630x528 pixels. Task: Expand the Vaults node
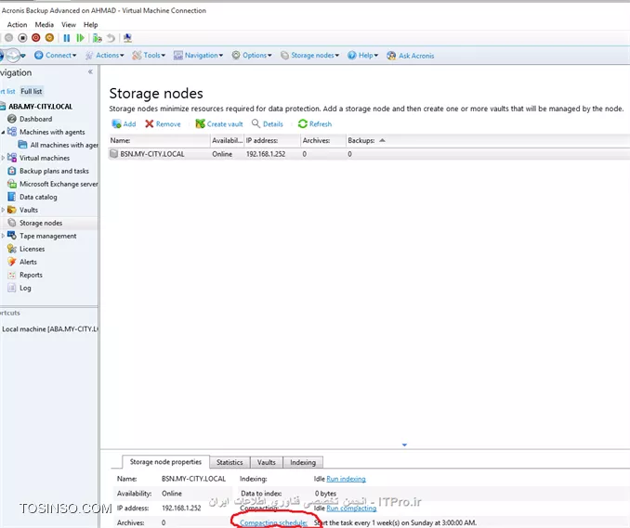[x=3, y=210]
